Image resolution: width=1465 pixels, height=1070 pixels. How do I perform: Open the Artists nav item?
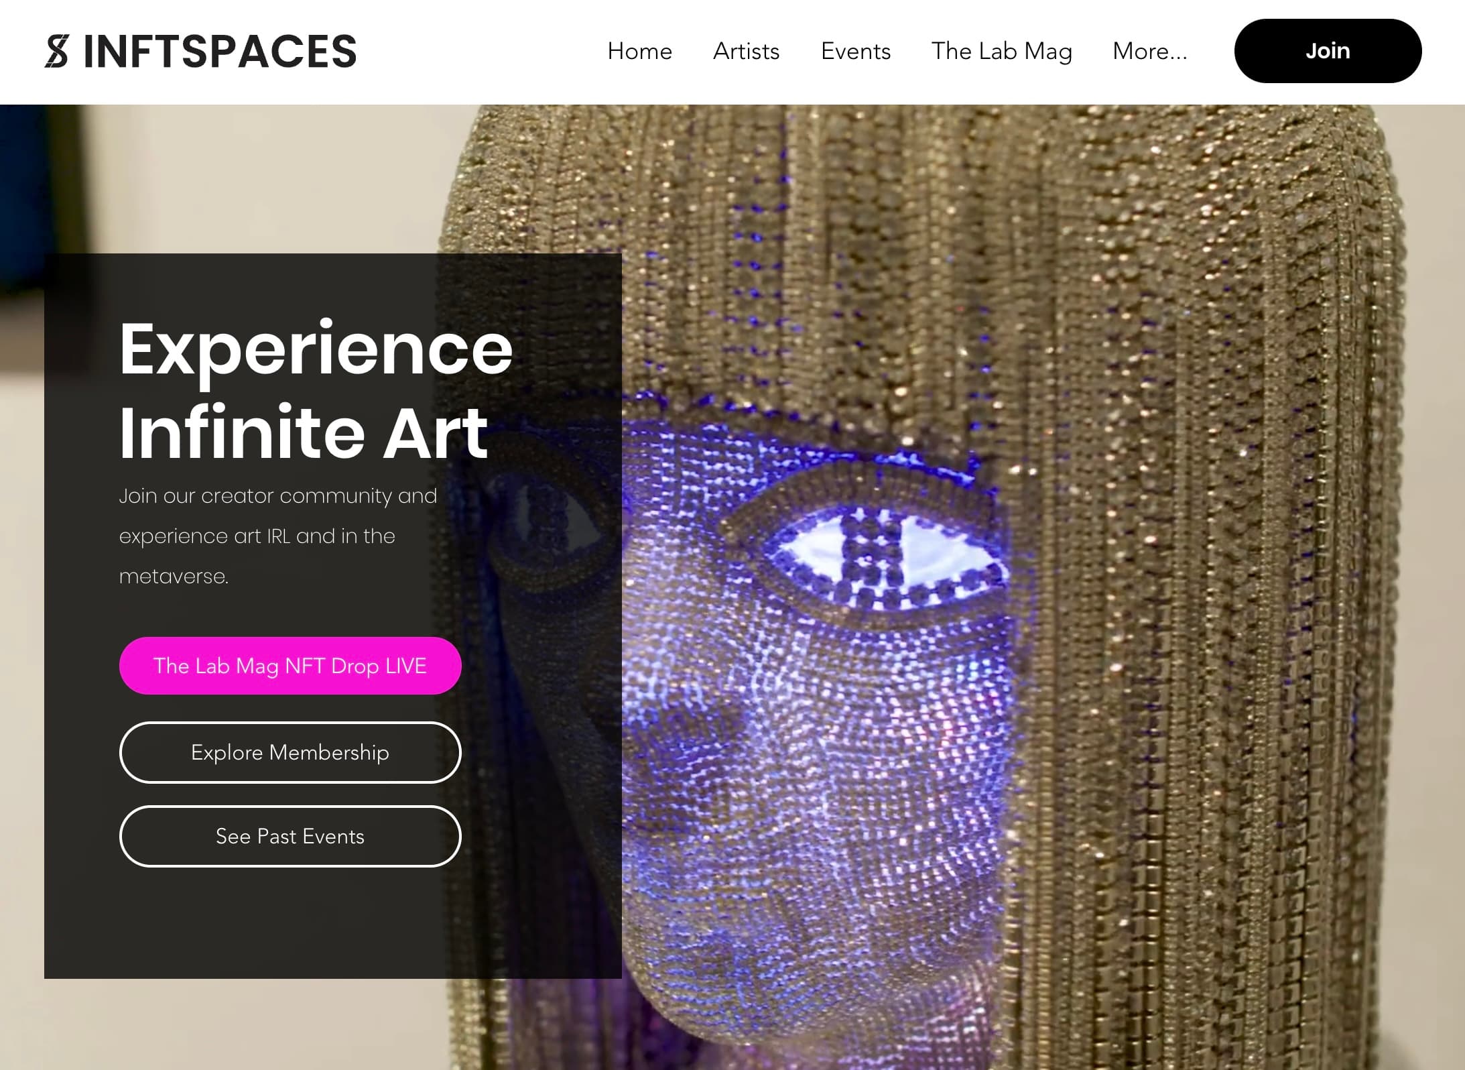coord(746,51)
